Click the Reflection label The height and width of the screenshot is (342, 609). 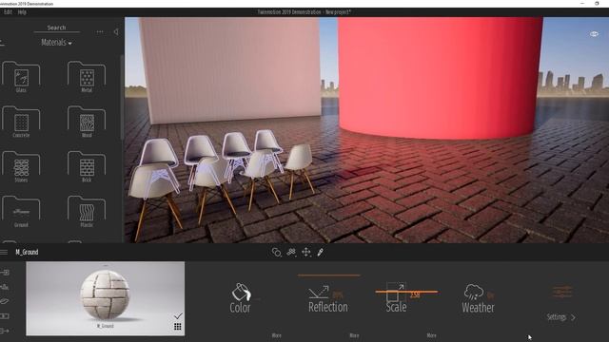click(328, 307)
